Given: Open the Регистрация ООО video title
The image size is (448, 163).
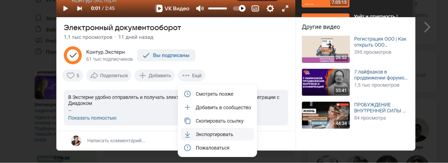Looking at the screenshot, I should [380, 42].
